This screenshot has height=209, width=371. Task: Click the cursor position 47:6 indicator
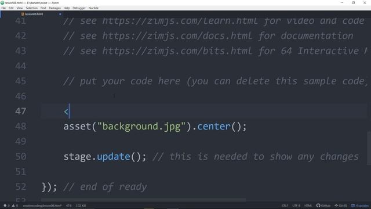(68, 206)
